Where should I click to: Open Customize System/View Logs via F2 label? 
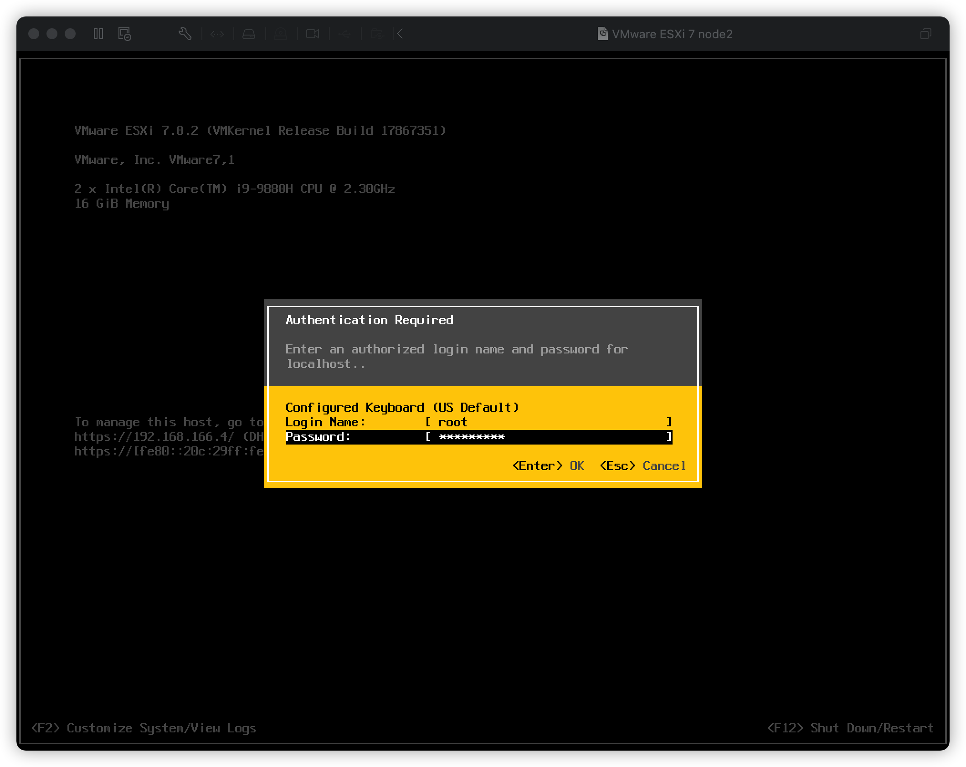click(x=143, y=728)
